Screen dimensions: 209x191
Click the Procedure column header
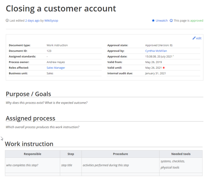coord(120,154)
